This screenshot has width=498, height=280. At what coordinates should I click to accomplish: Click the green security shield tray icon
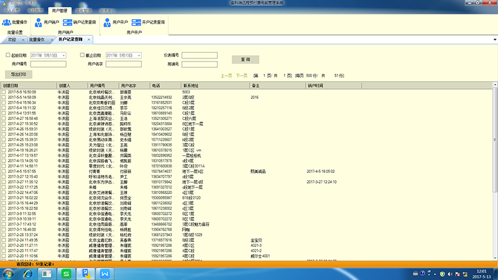[442, 274]
